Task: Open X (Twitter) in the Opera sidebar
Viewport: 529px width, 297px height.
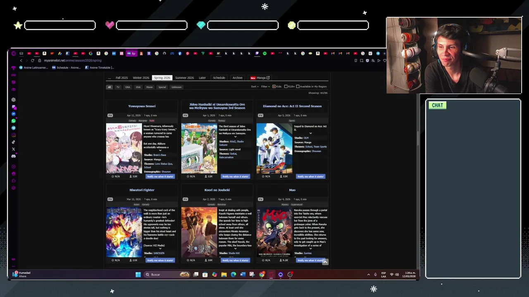Action: (x=14, y=149)
